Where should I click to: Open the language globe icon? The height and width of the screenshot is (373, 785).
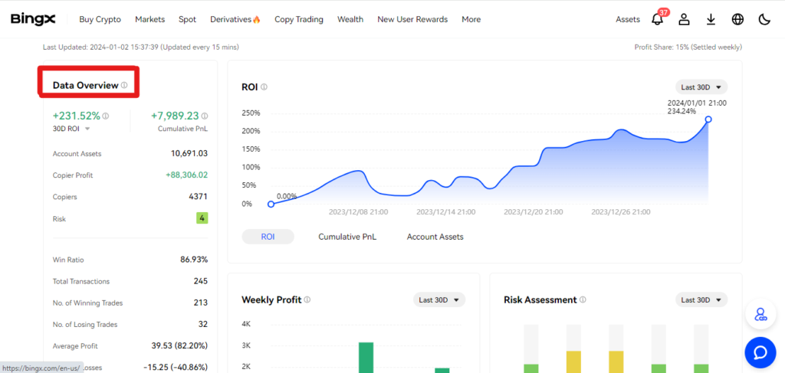click(737, 19)
